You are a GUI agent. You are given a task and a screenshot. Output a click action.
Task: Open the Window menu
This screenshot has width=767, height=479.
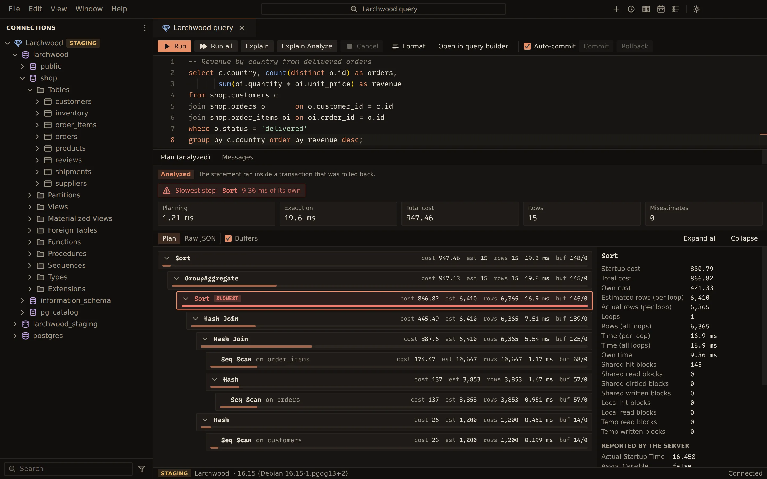(89, 9)
